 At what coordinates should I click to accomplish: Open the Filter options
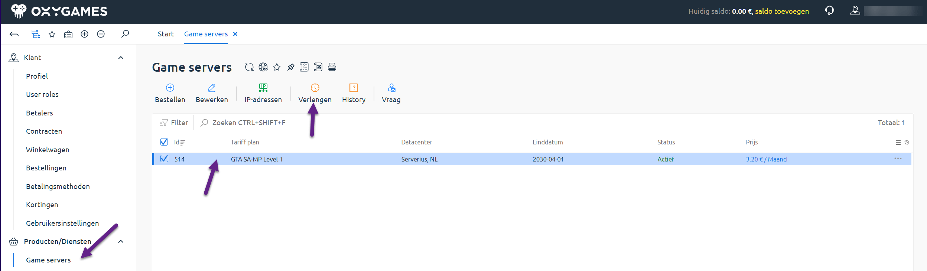point(174,123)
